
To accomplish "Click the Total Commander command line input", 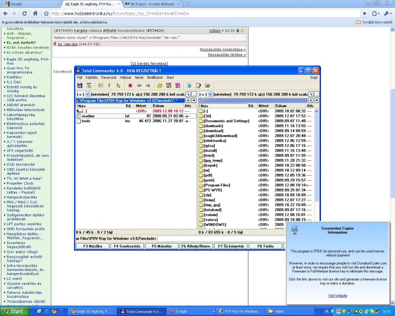I will 221,238.
